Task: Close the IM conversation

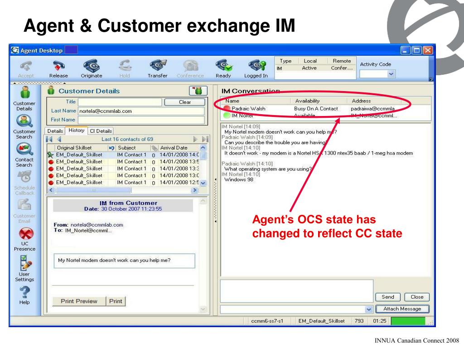Action: coord(417,297)
